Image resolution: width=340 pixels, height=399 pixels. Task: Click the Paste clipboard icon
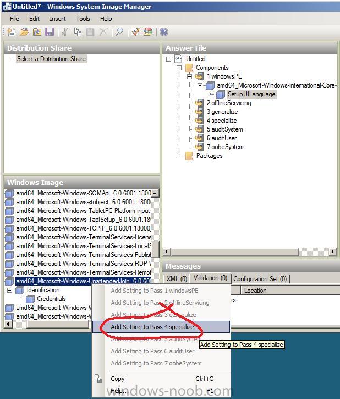pos(90,32)
